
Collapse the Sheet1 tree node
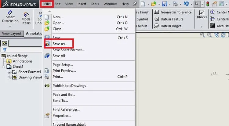tap(3, 67)
